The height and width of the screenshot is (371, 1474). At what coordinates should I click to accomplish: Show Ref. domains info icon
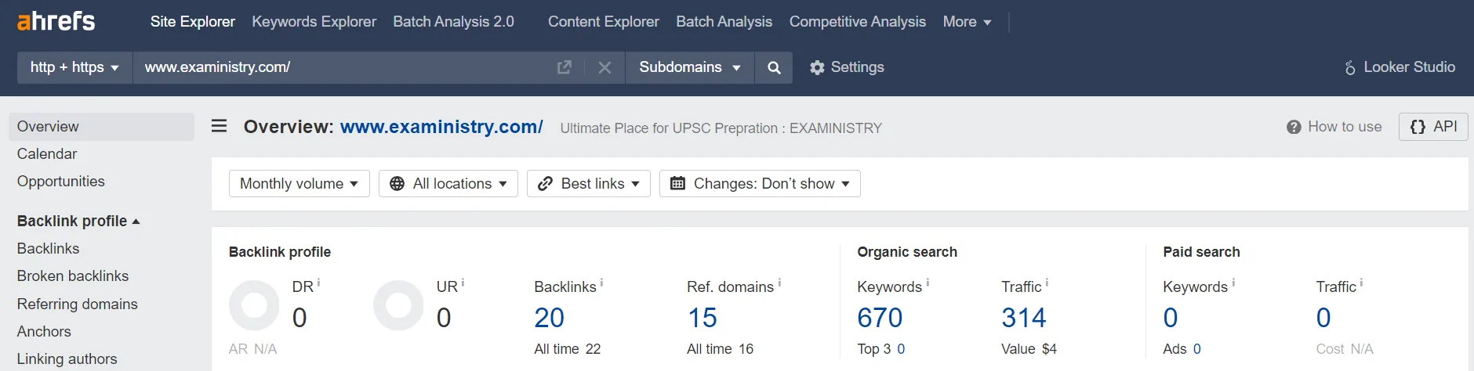click(779, 283)
